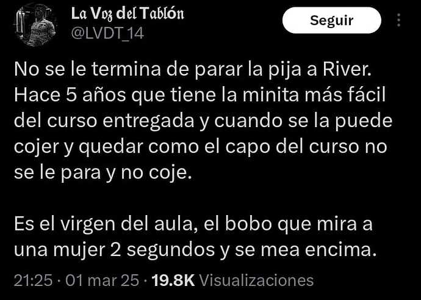Screen dimensions: 421x300
Task: Select the line Hace 5 años que tiene
Action: 200,95
